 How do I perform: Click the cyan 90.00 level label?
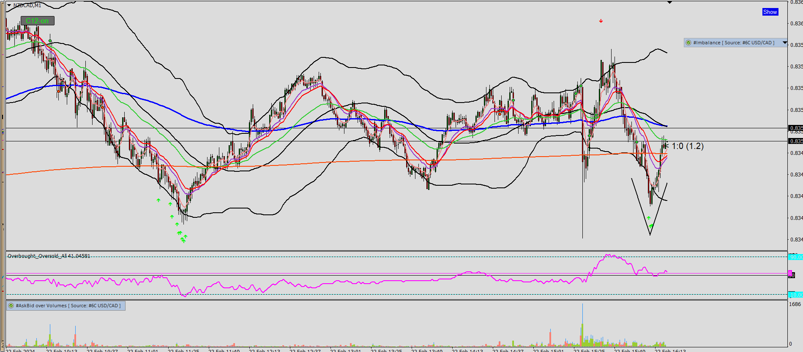pos(796,257)
